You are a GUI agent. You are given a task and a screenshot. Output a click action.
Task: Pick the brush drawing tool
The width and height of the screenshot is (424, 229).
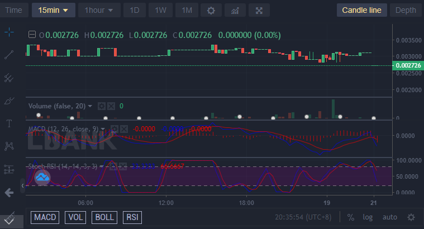click(9, 101)
